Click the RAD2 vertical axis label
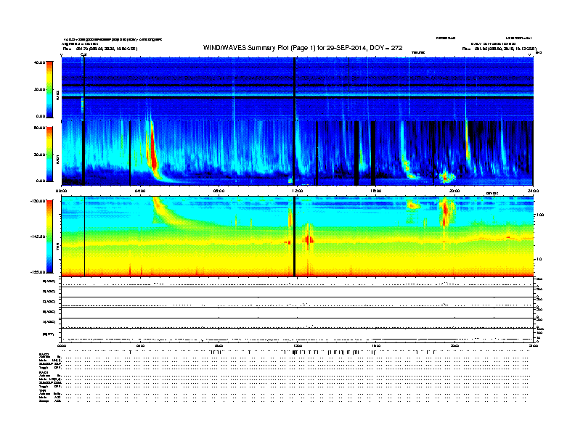The width and height of the screenshot is (575, 444). tap(57, 94)
